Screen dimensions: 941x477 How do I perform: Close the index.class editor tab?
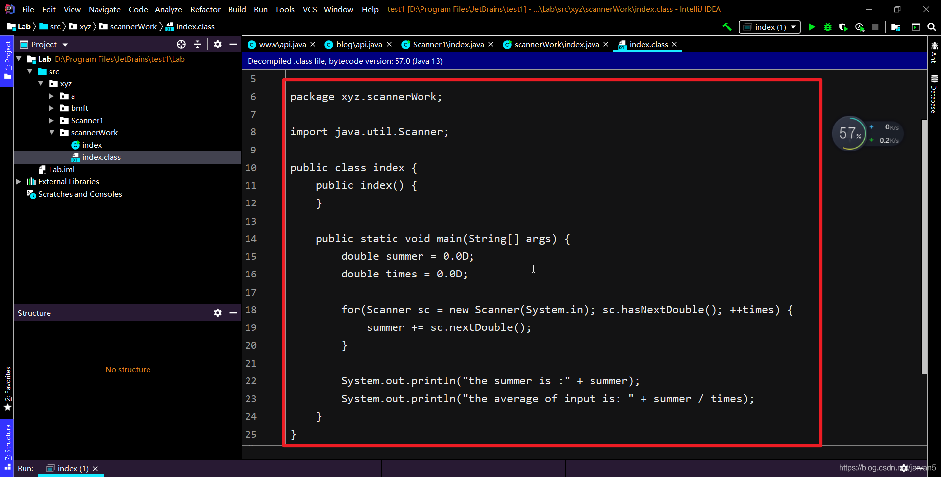pos(674,44)
